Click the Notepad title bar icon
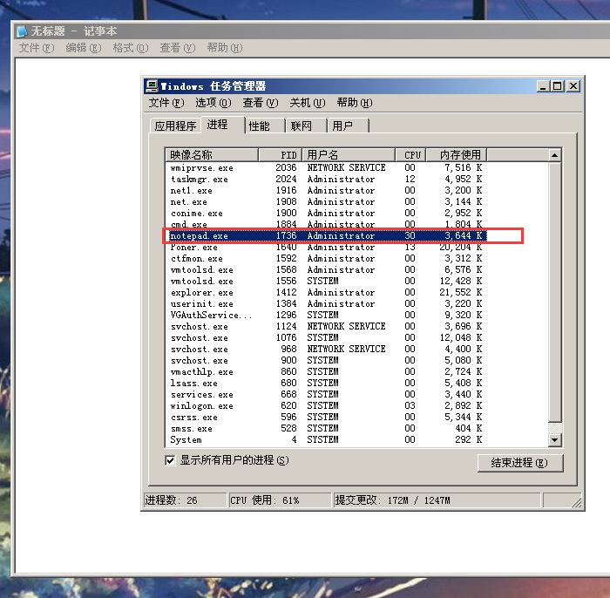Viewport: 610px width, 598px height. pyautogui.click(x=22, y=31)
